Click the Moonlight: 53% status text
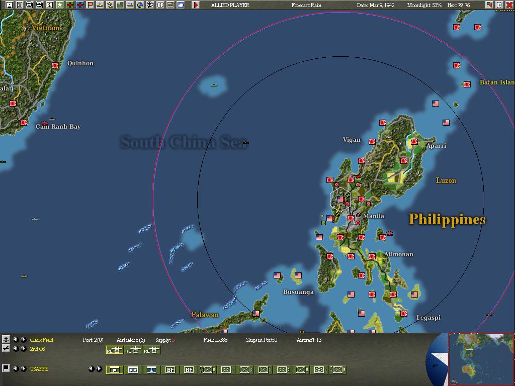Screen dimensions: 515x386 [424, 5]
